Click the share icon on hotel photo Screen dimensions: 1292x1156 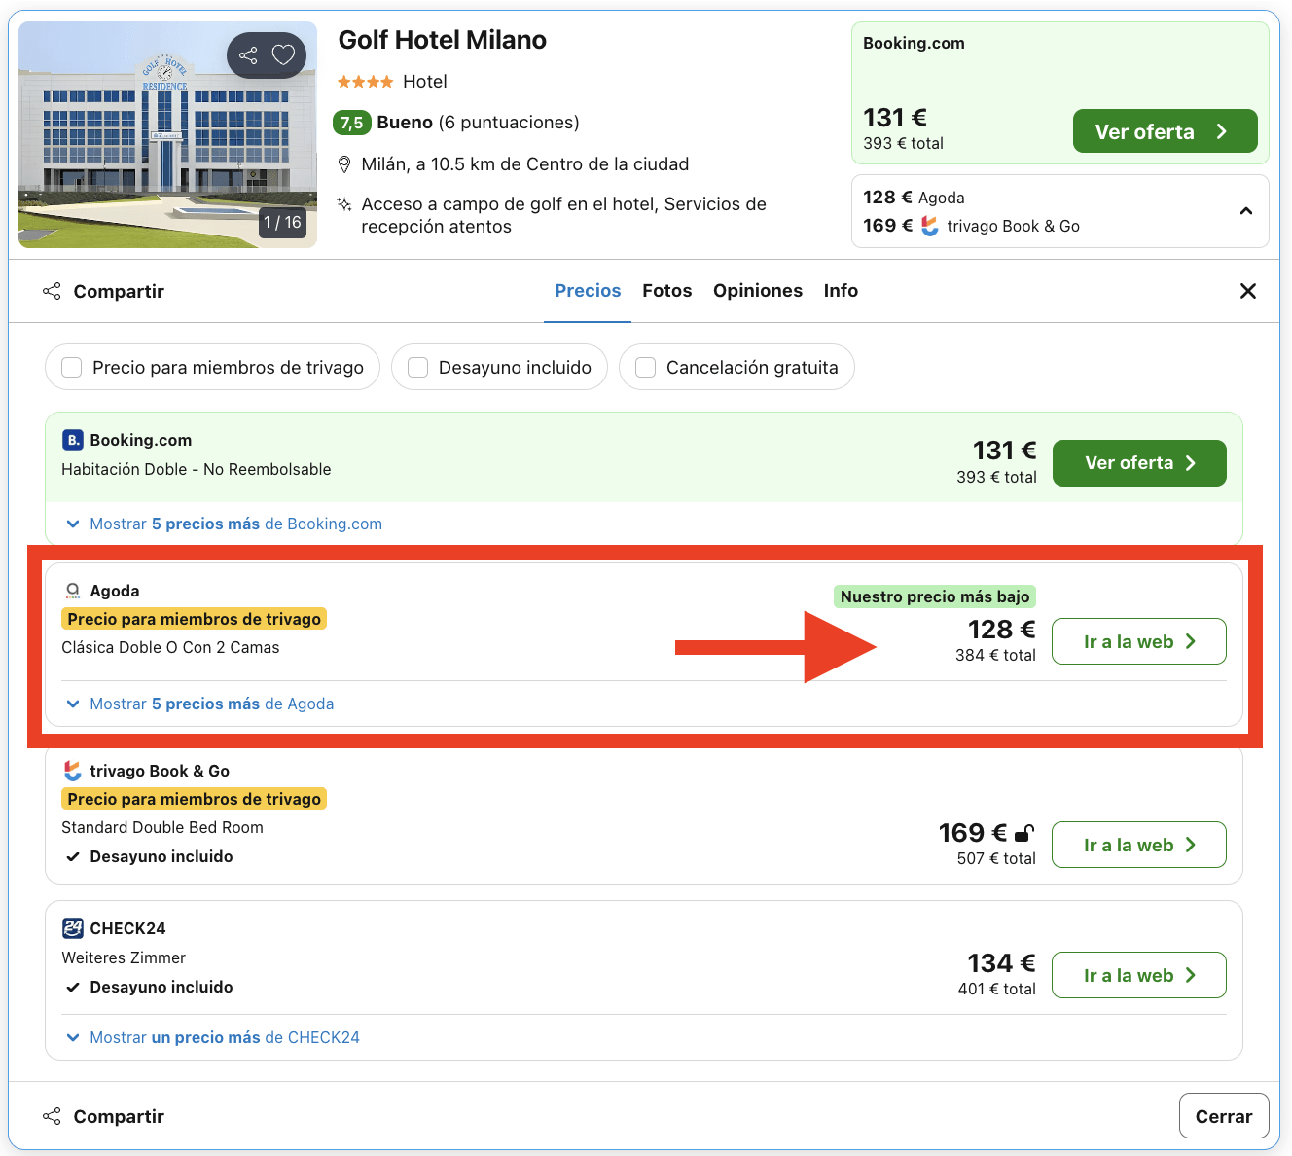(x=248, y=55)
